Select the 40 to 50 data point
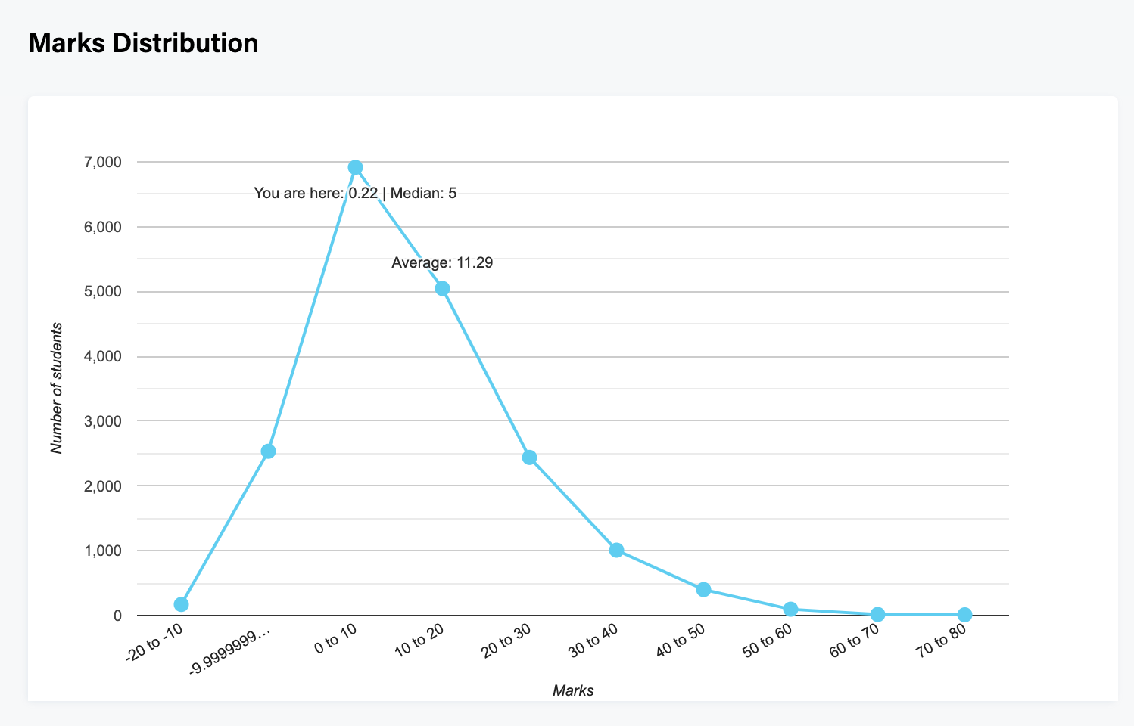 [703, 589]
